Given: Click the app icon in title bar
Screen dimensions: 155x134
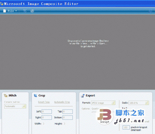Looking at the screenshot, I should pos(2,4).
